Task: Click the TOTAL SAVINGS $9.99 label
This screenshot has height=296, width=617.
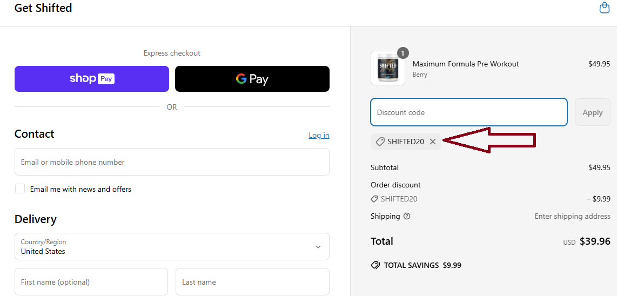Action: [422, 265]
